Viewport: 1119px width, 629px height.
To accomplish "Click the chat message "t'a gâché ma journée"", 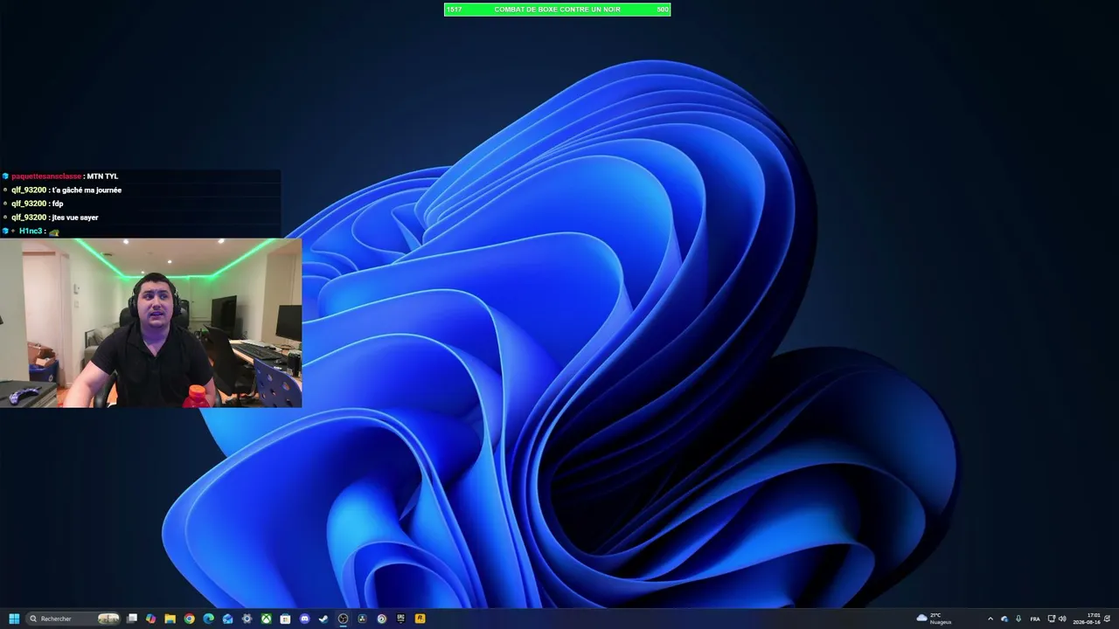I will point(87,190).
